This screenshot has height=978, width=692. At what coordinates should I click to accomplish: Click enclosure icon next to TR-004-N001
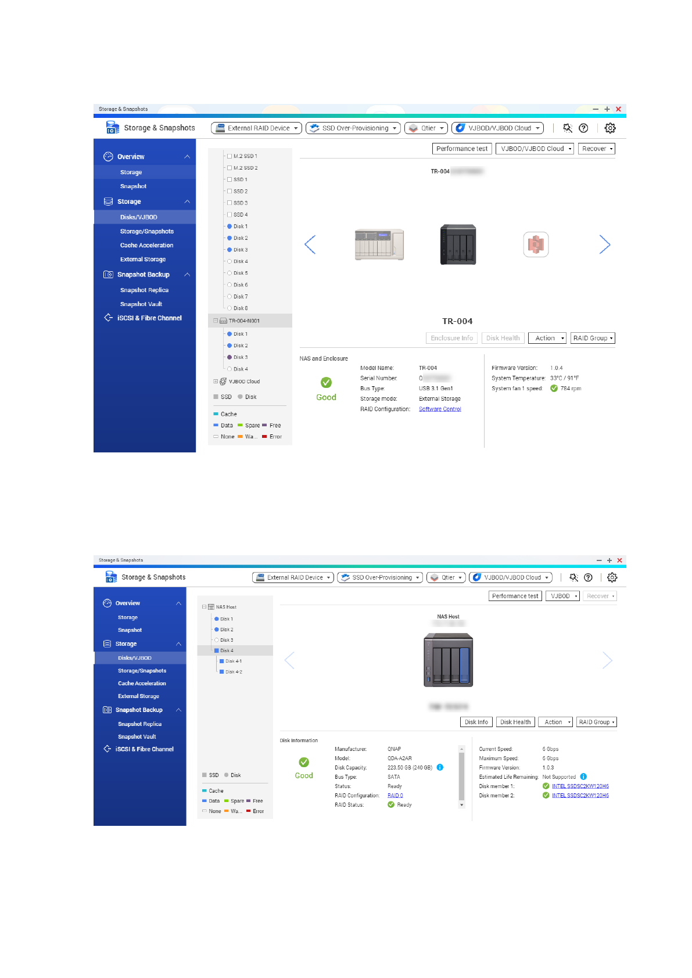click(223, 321)
